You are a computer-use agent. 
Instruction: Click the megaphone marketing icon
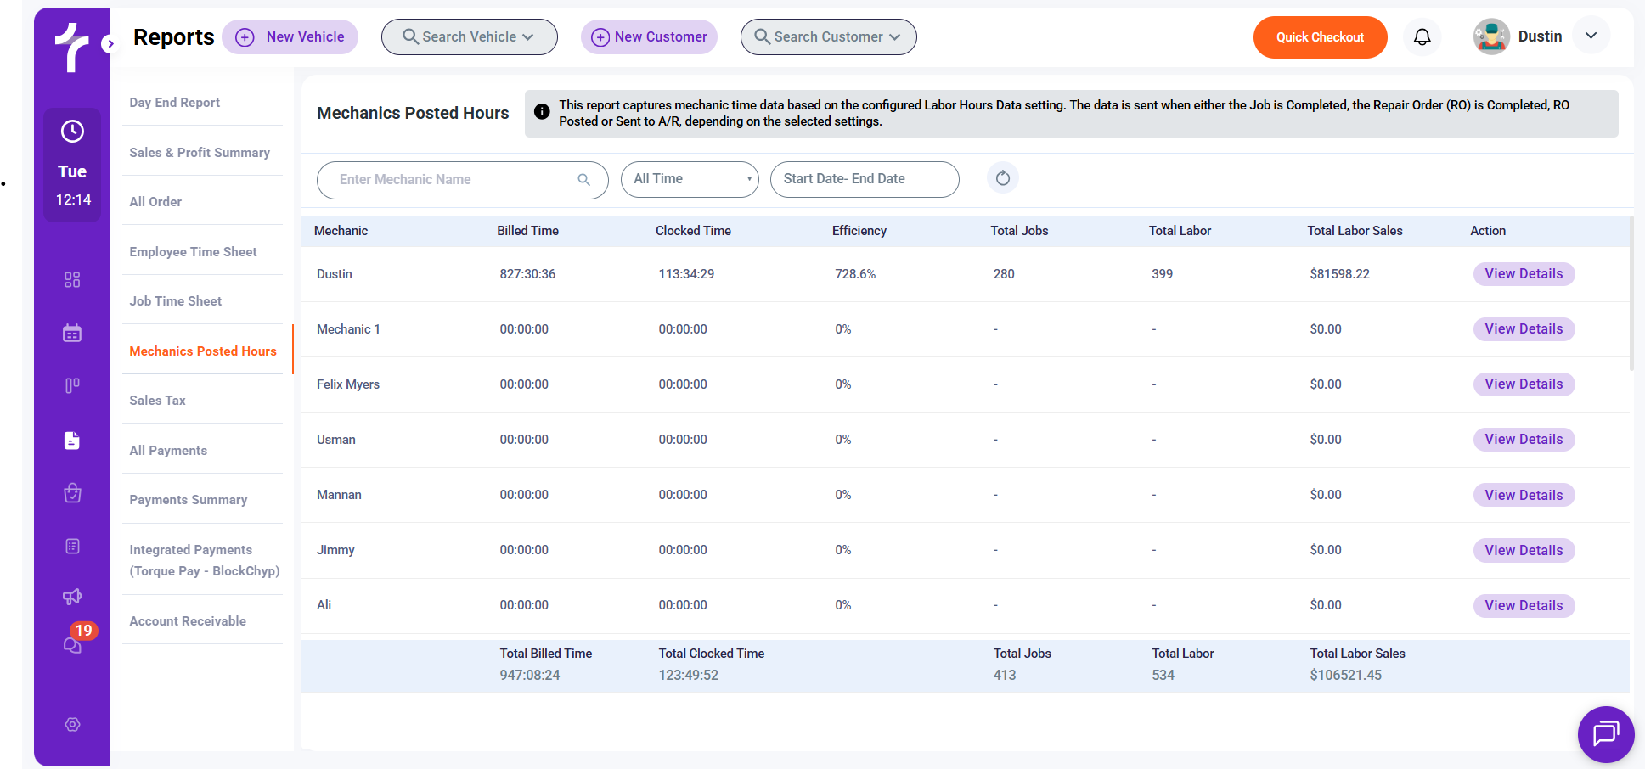point(72,597)
